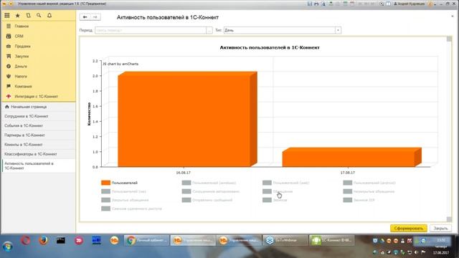
Task: Open the Деньги section
Action: coord(38,67)
